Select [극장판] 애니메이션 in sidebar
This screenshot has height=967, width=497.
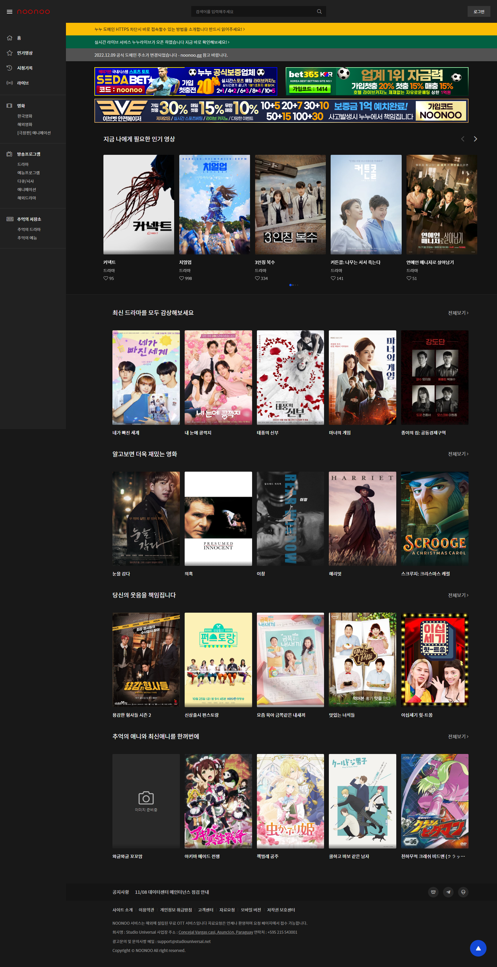(34, 133)
